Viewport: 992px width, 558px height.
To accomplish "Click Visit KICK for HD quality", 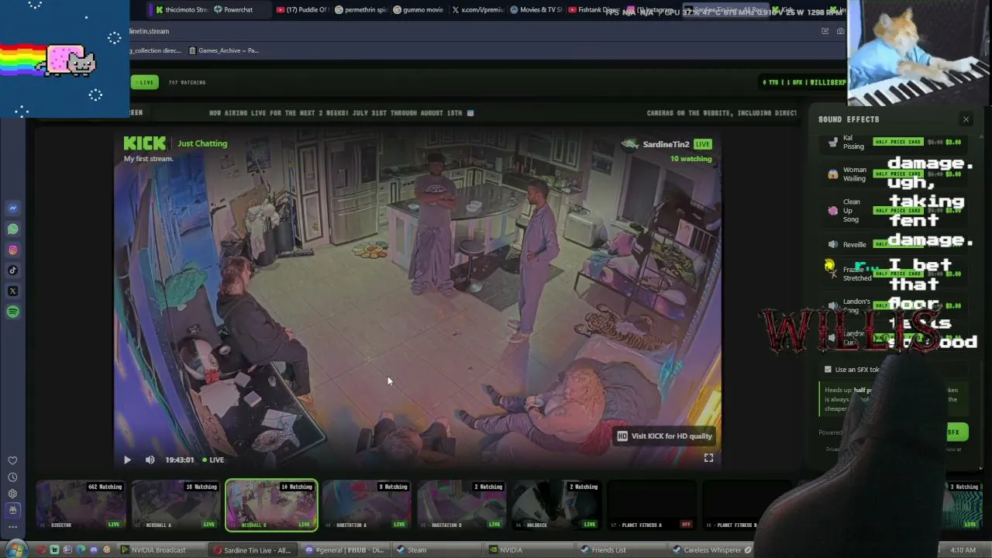I will (x=664, y=436).
